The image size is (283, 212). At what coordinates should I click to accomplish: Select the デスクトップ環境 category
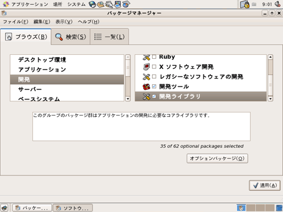pos(67,59)
